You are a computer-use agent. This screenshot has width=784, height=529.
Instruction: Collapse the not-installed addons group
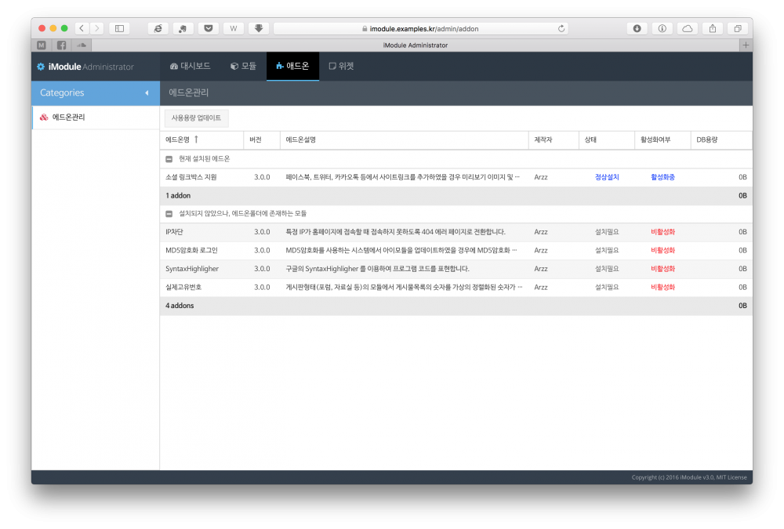(x=169, y=213)
